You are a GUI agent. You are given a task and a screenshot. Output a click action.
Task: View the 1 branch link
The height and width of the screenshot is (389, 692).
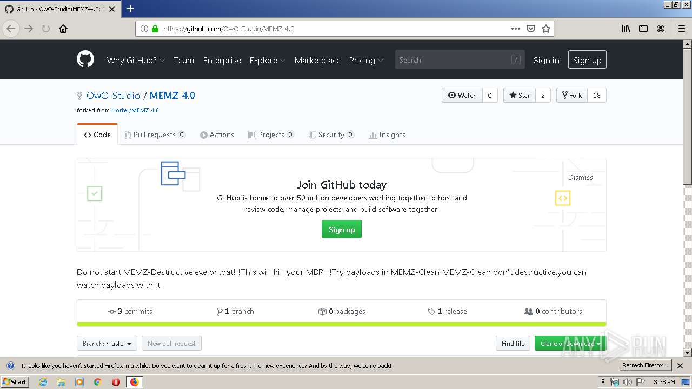235,311
